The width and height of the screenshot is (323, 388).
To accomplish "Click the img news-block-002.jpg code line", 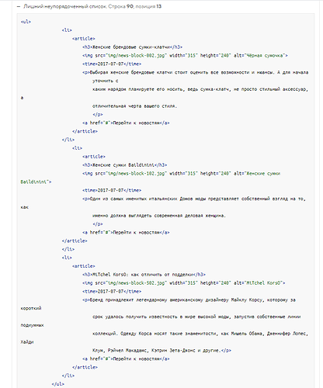I will [x=185, y=56].
